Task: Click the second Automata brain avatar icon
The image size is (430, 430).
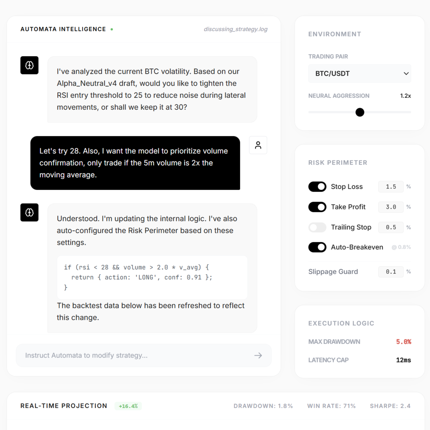Action: click(x=29, y=213)
